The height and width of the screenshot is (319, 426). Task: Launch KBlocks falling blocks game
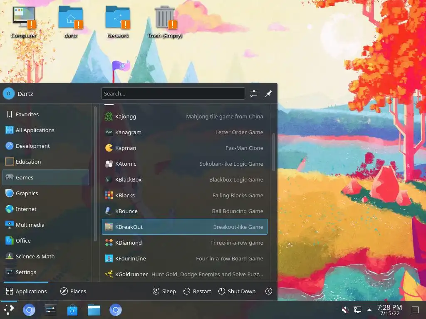(184, 195)
